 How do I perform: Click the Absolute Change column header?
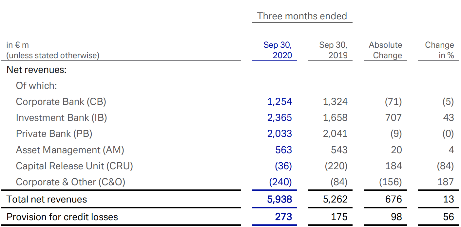coord(385,50)
